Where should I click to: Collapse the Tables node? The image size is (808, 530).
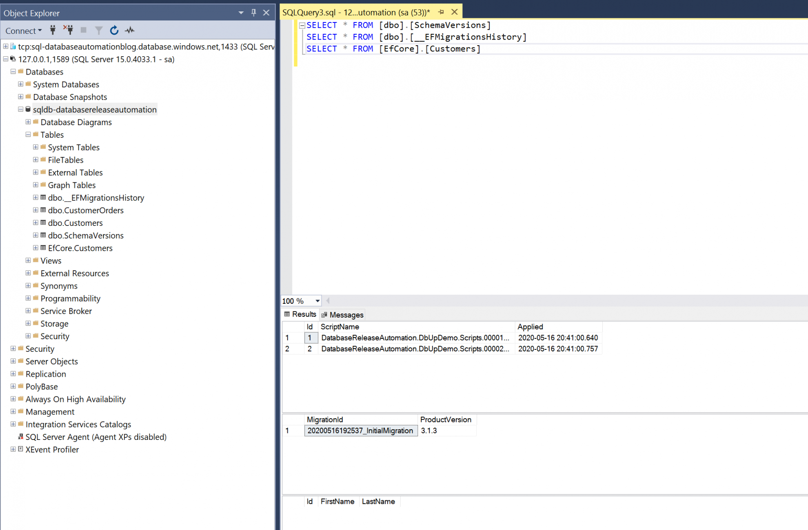(x=28, y=135)
